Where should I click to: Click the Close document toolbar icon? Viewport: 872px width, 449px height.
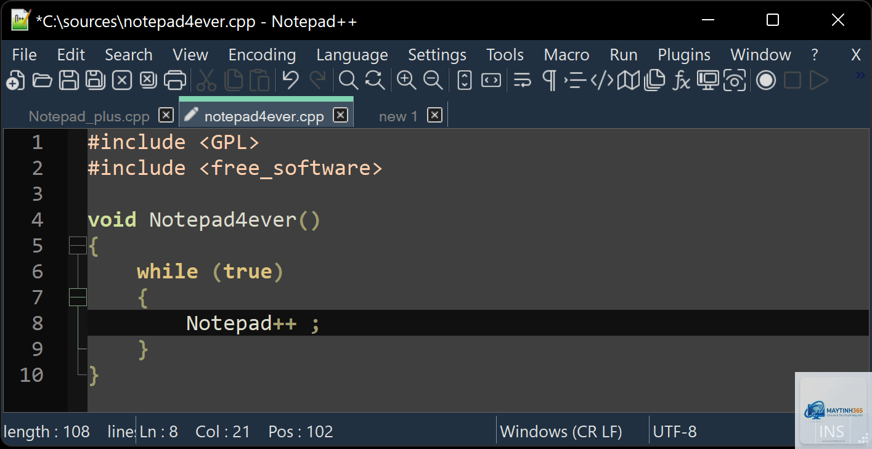point(122,80)
